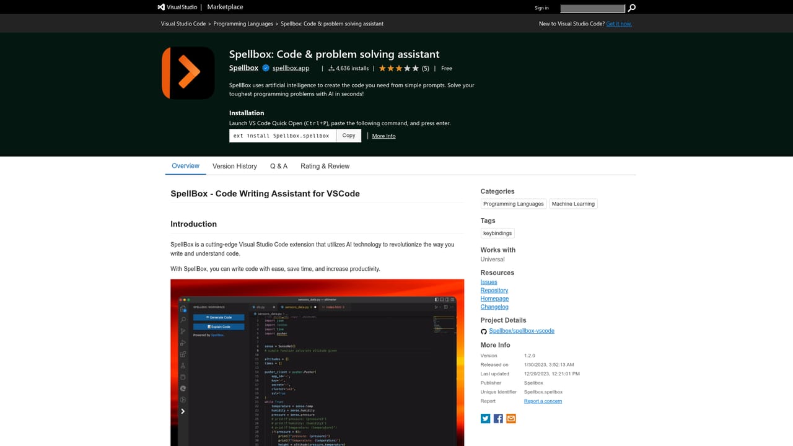Image resolution: width=793 pixels, height=446 pixels.
Task: Click the keybindings tag
Action: [x=497, y=233]
